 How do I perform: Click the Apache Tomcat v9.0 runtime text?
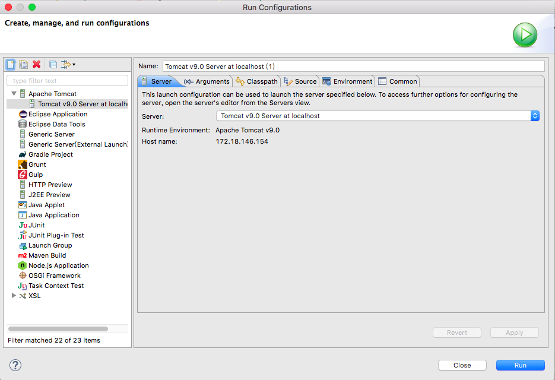(248, 130)
